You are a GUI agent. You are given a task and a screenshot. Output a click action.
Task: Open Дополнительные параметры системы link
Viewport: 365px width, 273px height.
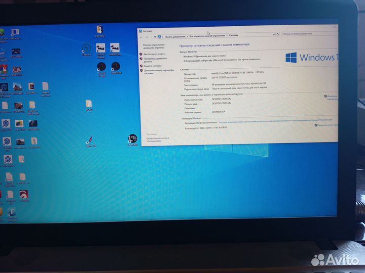pyautogui.click(x=159, y=71)
